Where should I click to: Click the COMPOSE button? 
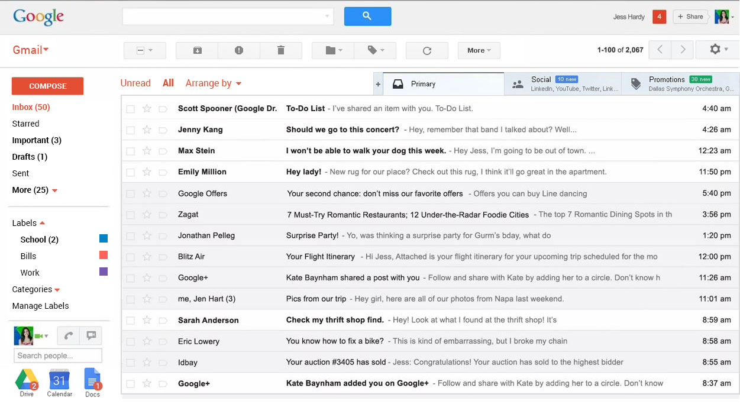[x=47, y=86]
